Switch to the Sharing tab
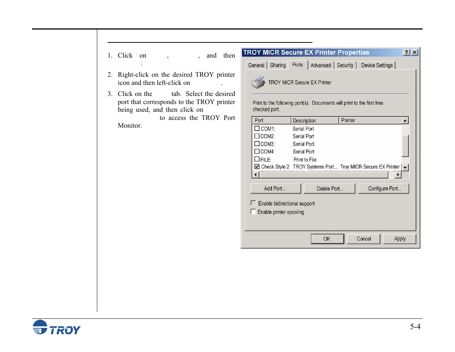Image resolution: width=455 pixels, height=352 pixels. click(x=278, y=65)
